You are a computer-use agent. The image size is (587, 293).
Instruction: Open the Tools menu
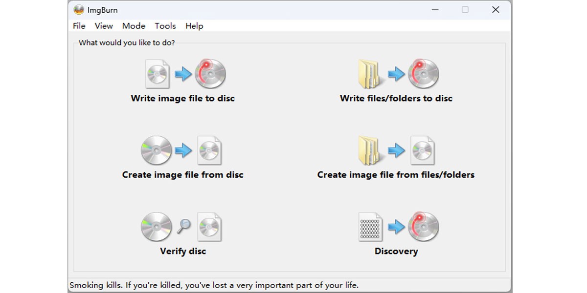coord(165,26)
